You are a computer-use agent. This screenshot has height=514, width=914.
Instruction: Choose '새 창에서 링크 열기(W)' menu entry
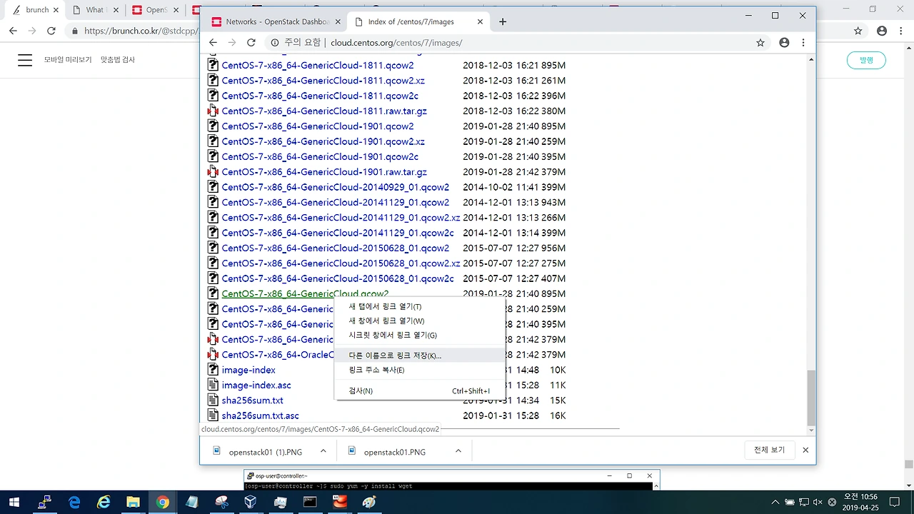coord(420,321)
